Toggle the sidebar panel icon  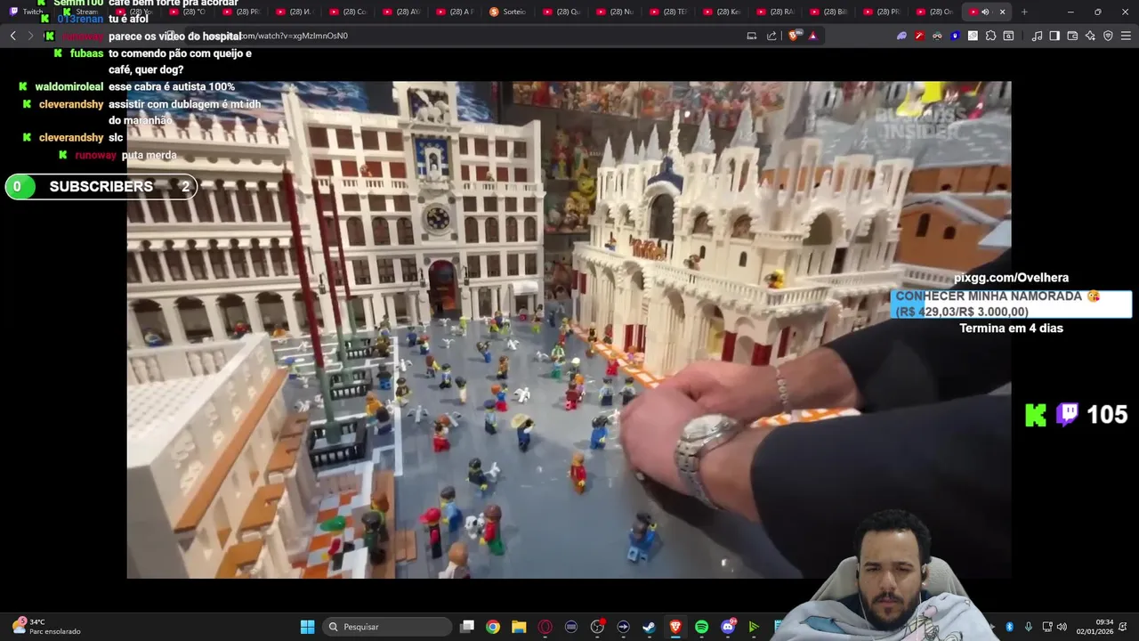pos(1054,36)
